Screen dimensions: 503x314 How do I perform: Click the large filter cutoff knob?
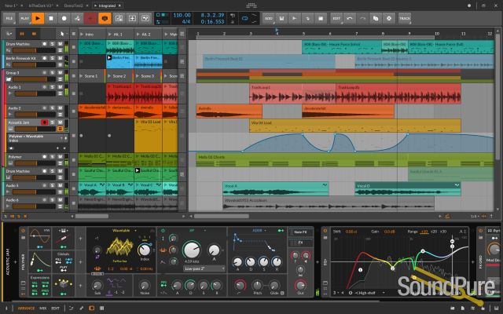(x=192, y=250)
